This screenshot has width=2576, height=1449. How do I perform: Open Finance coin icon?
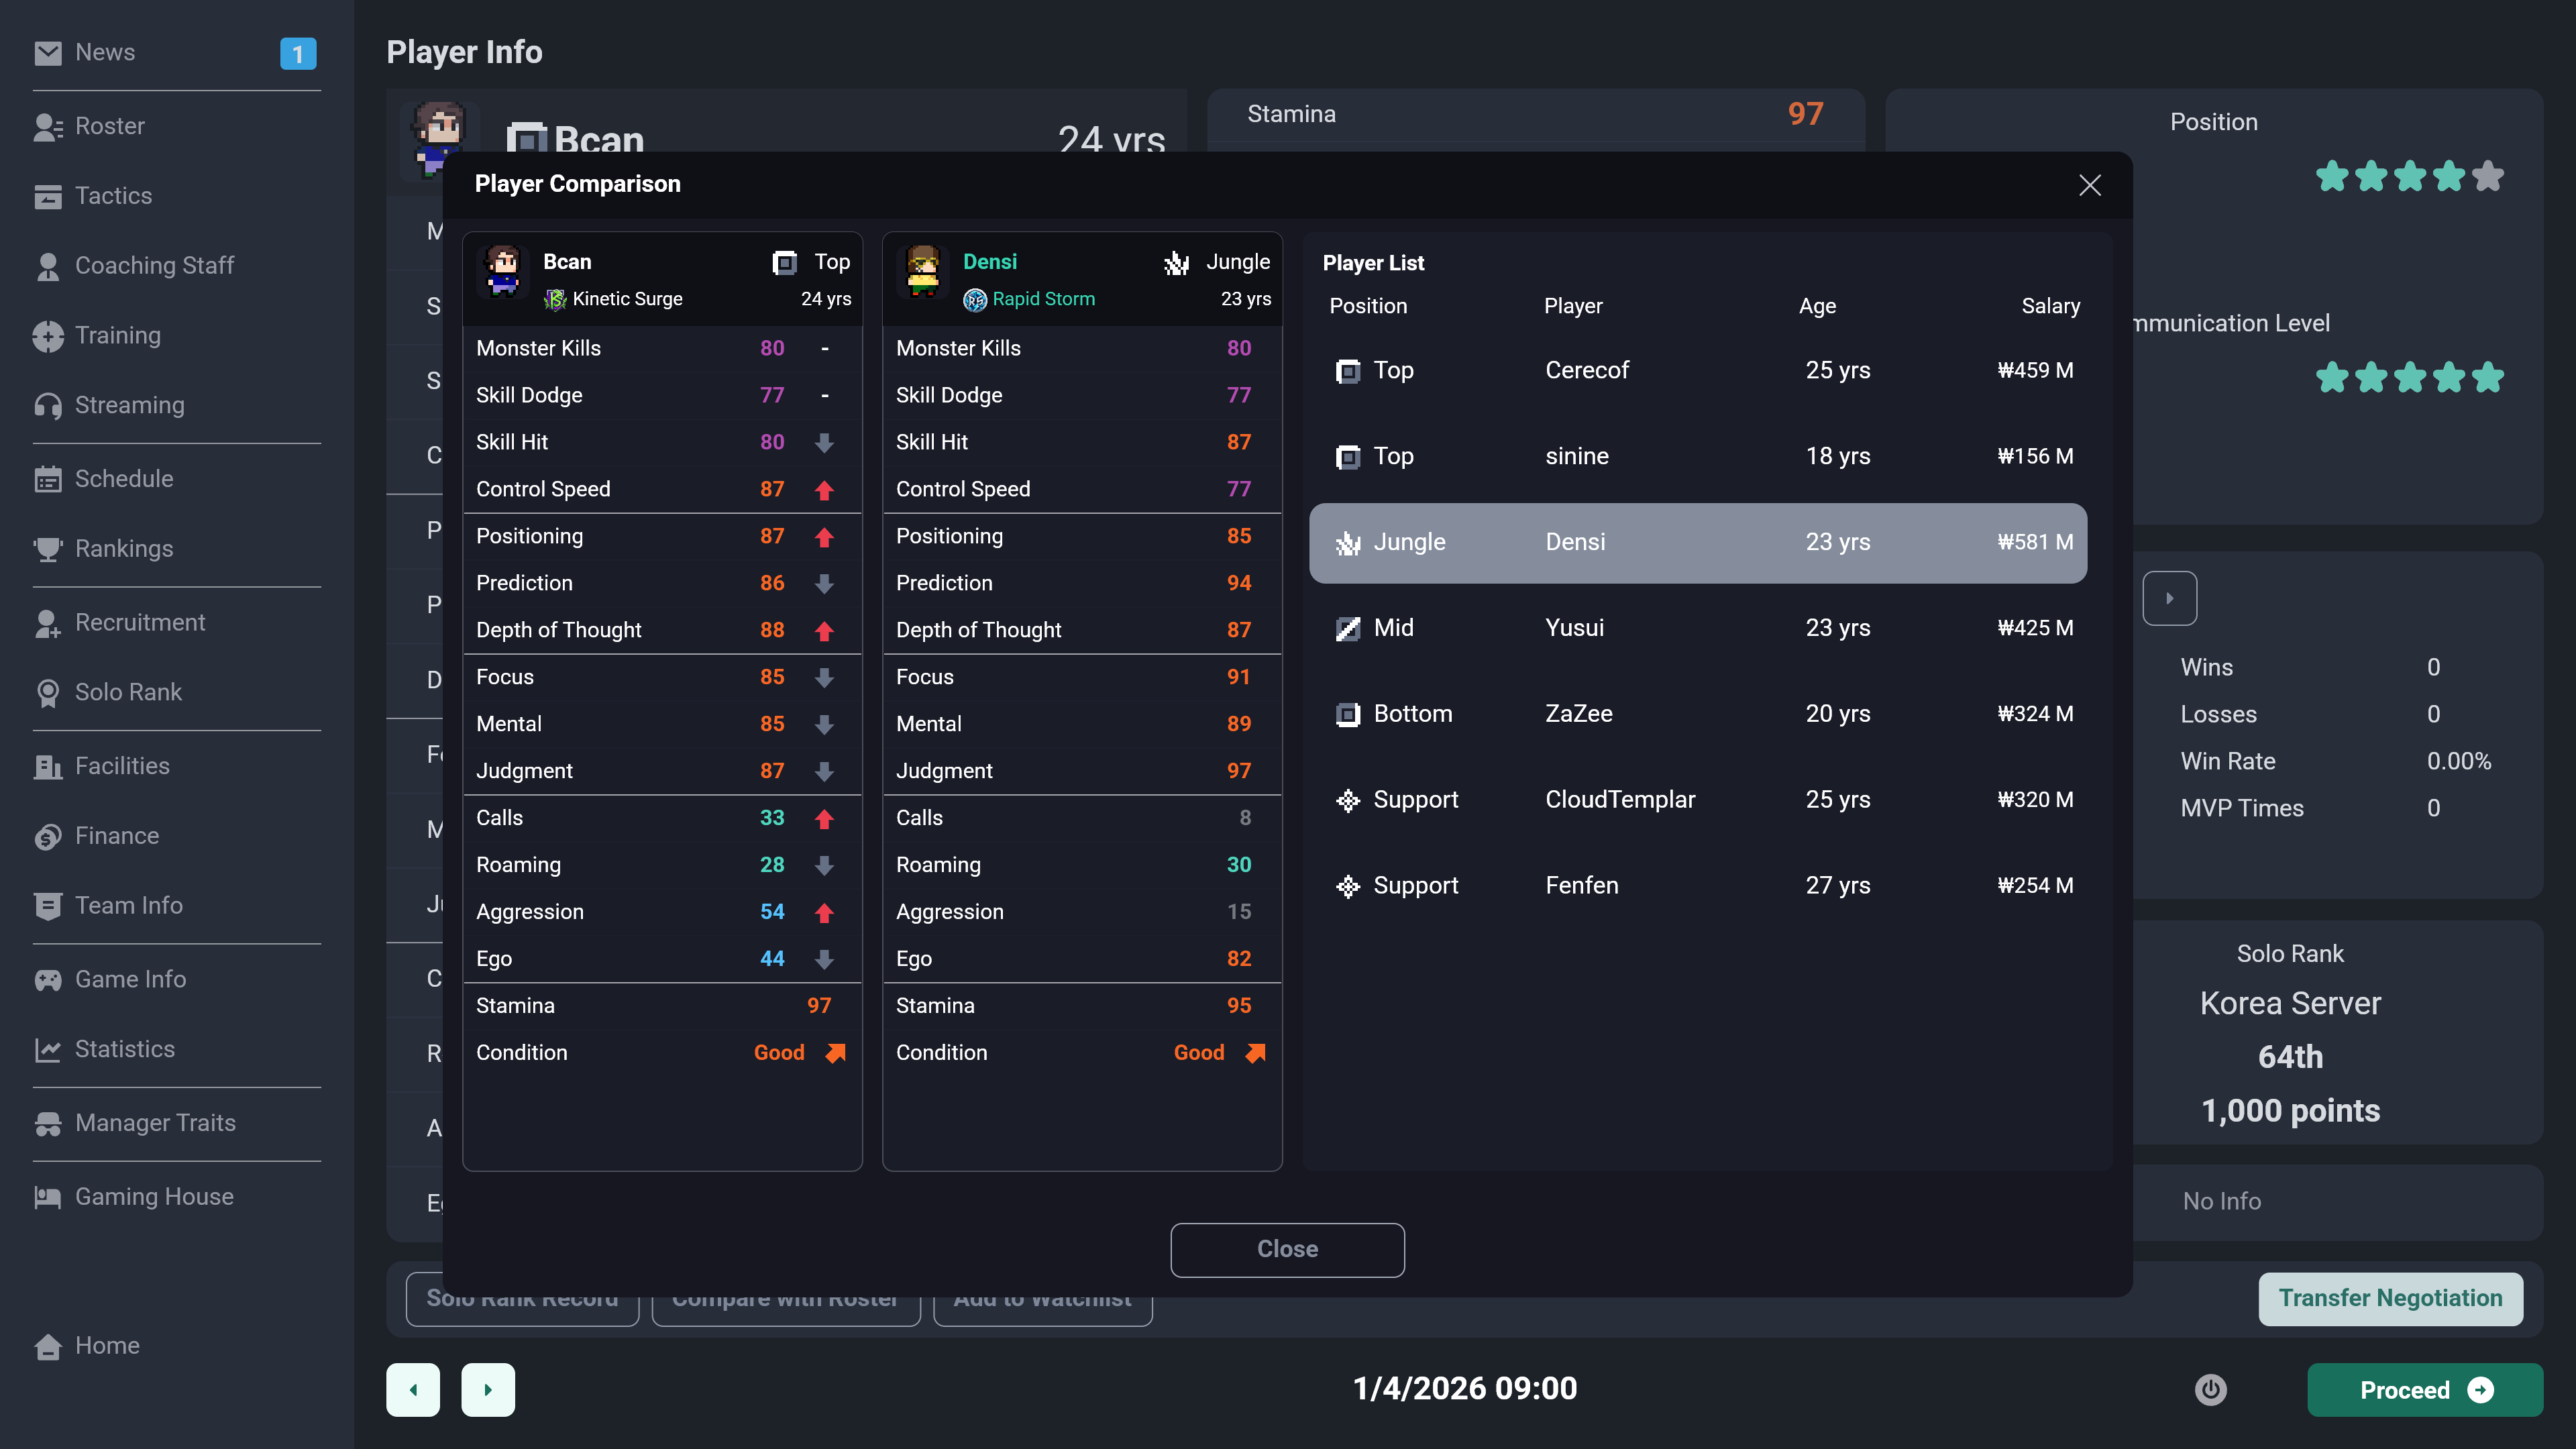47,836
